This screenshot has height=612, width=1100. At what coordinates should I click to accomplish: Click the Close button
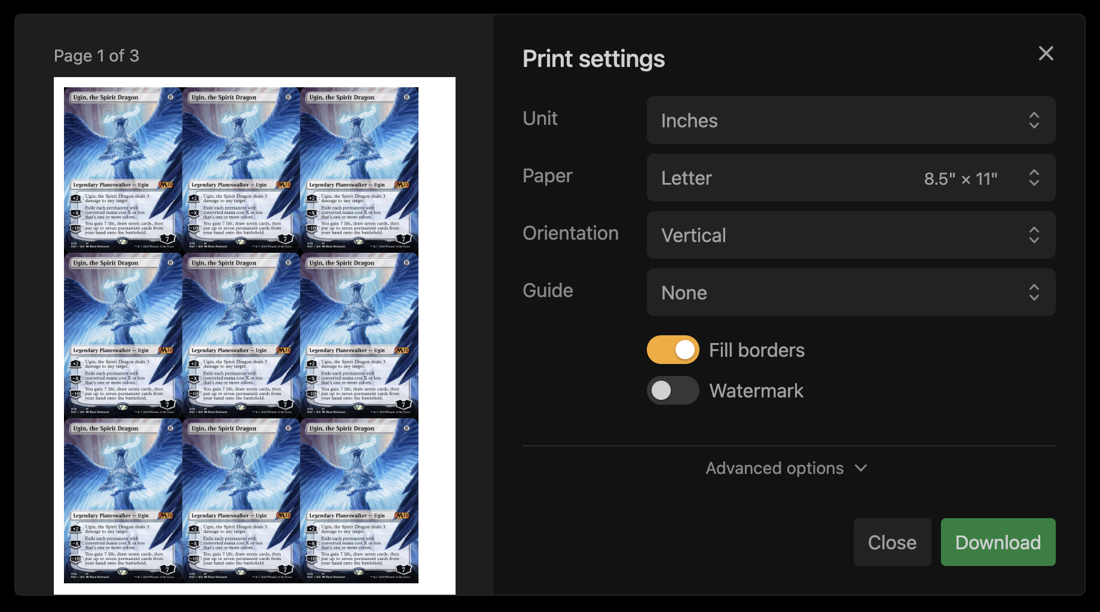pos(892,542)
